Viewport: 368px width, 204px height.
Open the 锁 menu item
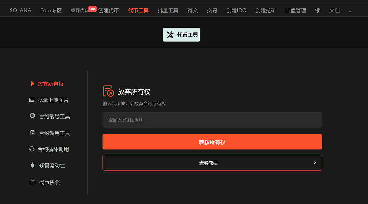318,10
